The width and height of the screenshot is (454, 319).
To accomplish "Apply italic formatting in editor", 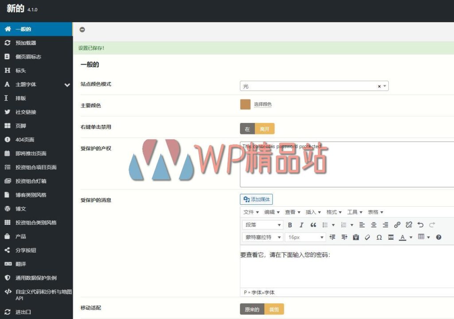I will coord(301,225).
